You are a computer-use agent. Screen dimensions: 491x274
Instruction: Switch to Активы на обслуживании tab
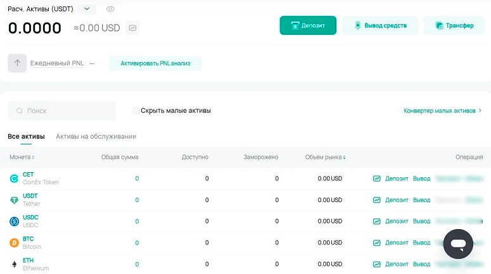point(96,137)
